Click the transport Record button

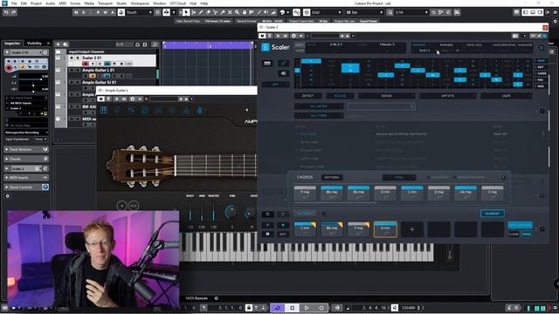321,308
